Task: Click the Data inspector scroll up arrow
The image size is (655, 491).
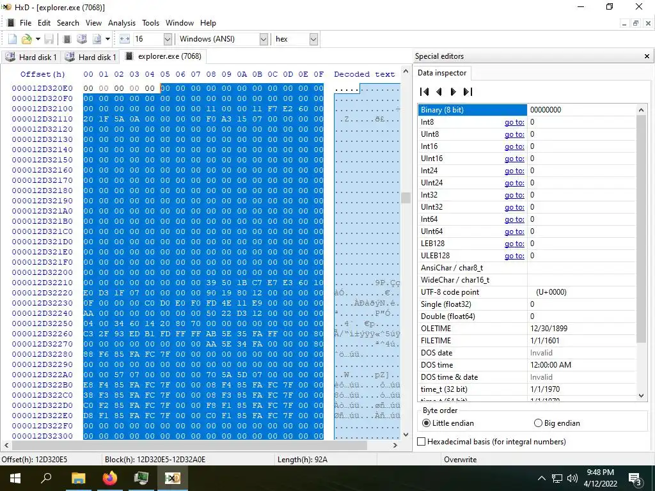Action: (641, 110)
